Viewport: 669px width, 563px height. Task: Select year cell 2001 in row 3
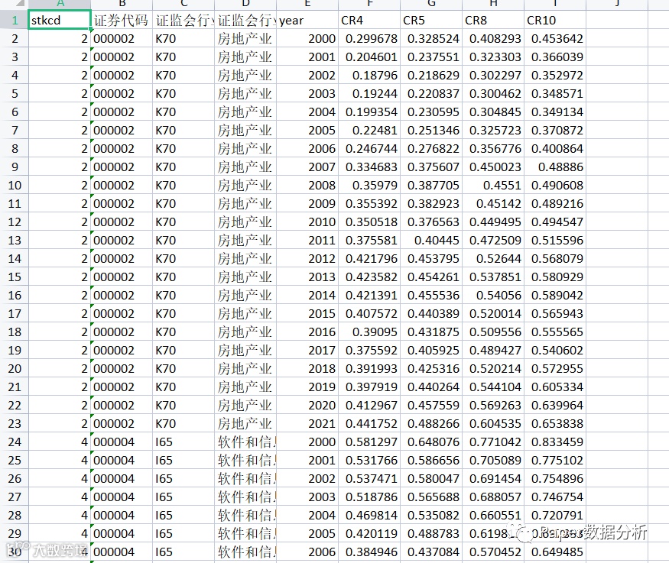[307, 57]
